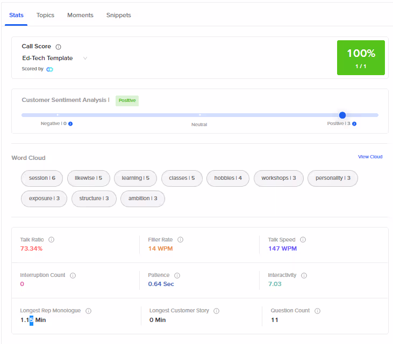Click the question count value 11

click(275, 320)
